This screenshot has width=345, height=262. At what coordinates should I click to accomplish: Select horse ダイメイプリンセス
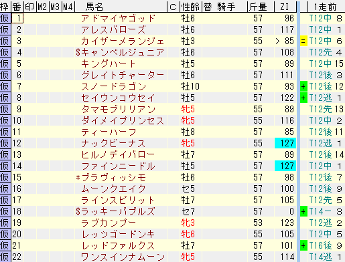point(123,120)
